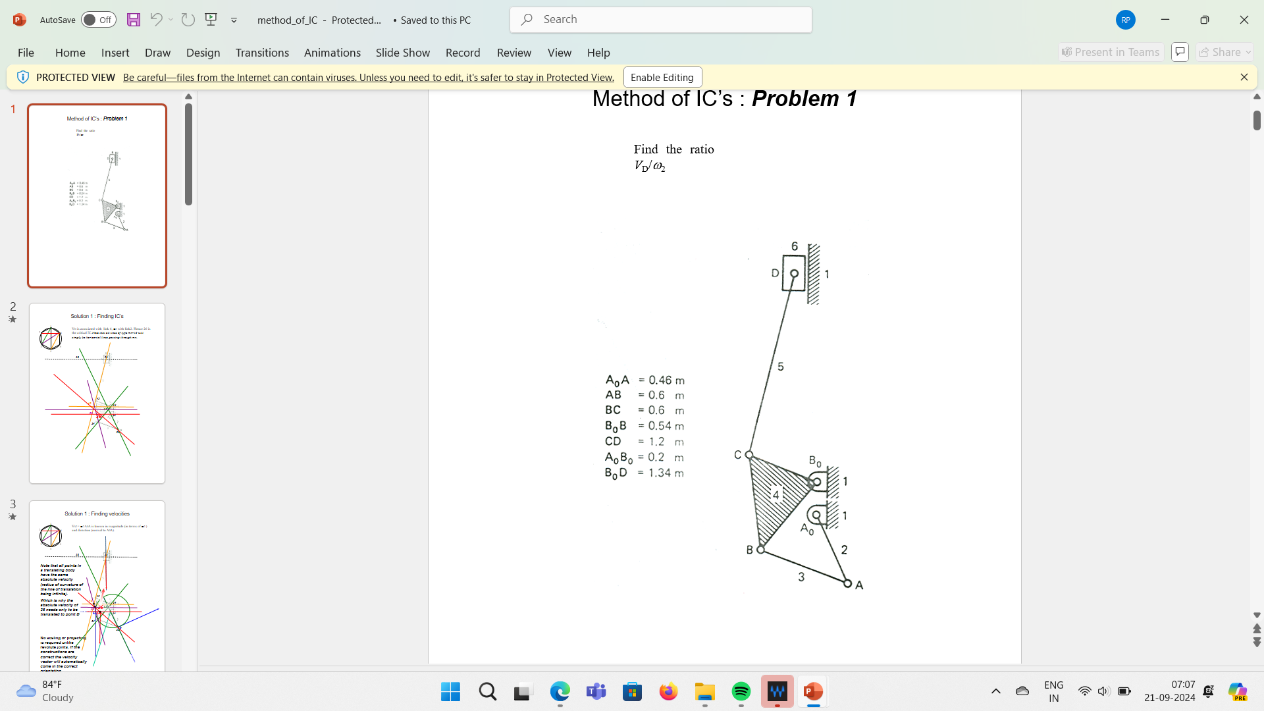
Task: Start the slide show from the Quick Access Toolbar icon
Action: point(211,20)
